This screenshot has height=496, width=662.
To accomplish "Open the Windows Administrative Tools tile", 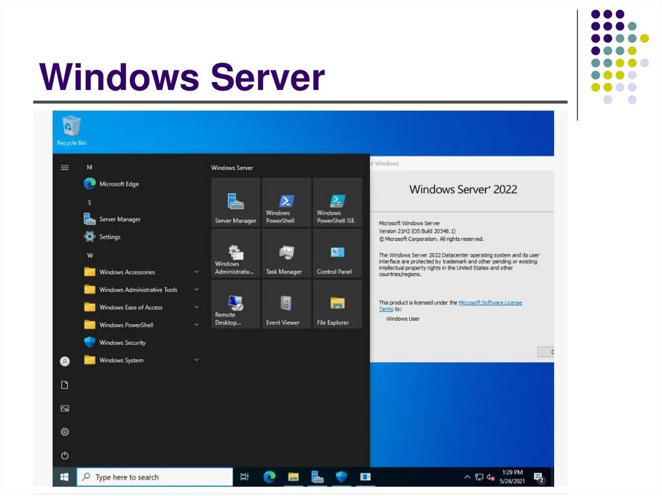I will [235, 253].
